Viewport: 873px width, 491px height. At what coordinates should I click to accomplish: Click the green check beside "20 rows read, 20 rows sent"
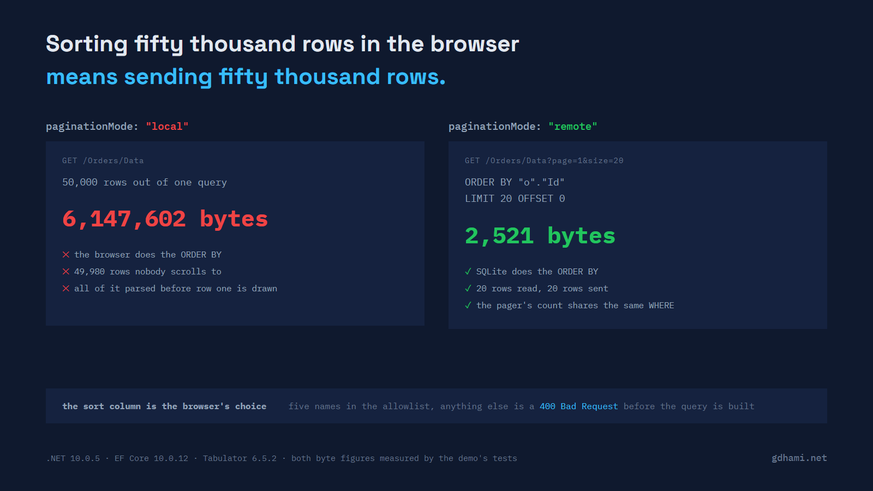468,289
